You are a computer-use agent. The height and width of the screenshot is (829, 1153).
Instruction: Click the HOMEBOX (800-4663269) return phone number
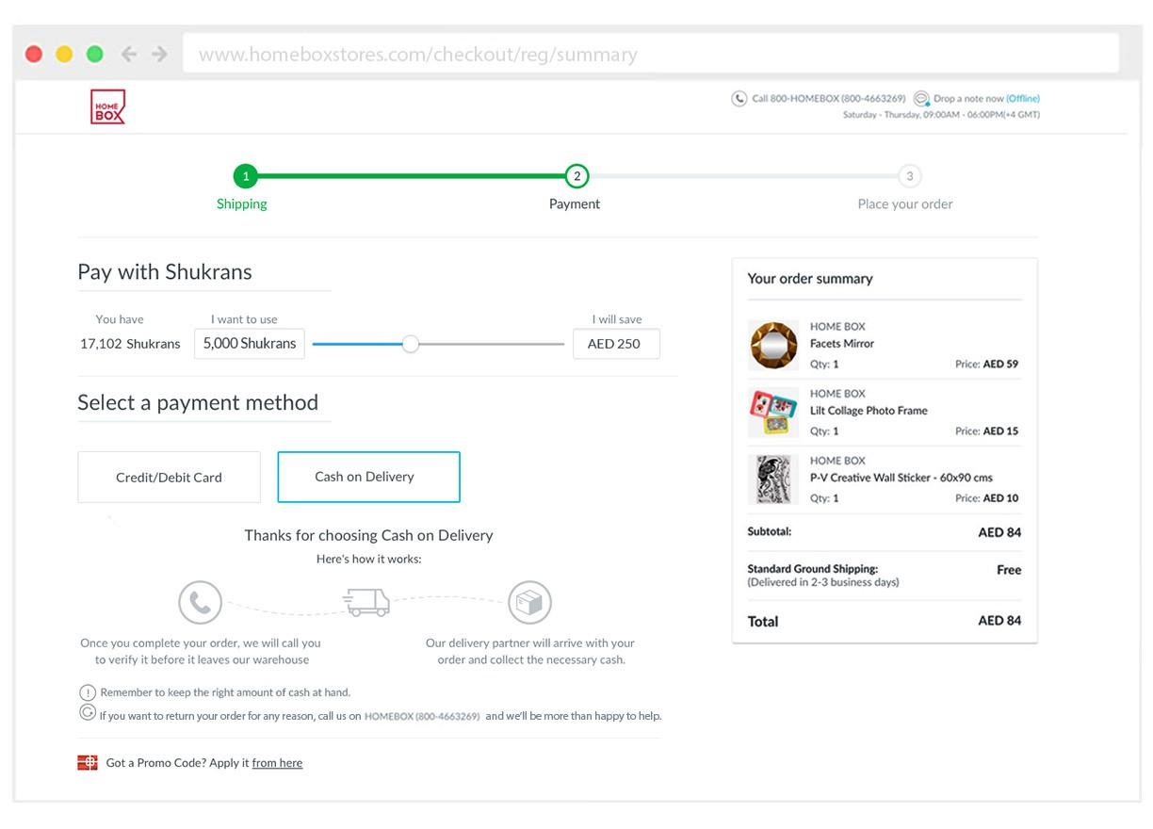(422, 716)
